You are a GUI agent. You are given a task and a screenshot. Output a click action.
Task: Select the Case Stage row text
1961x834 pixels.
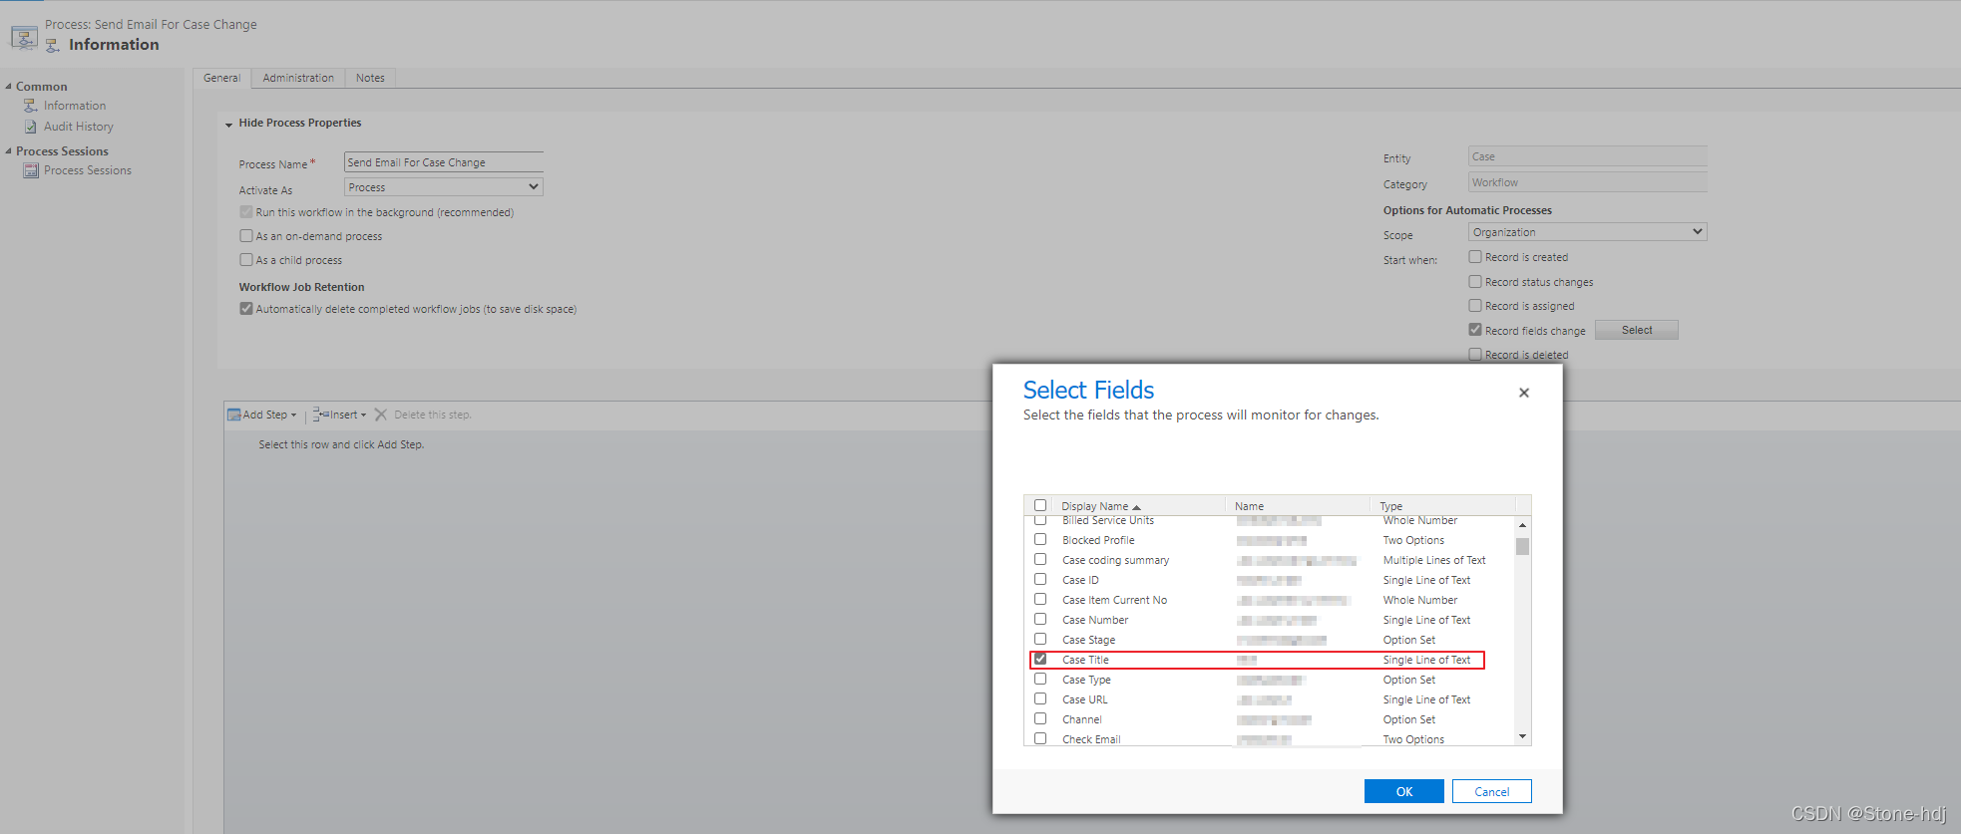[x=1088, y=640]
